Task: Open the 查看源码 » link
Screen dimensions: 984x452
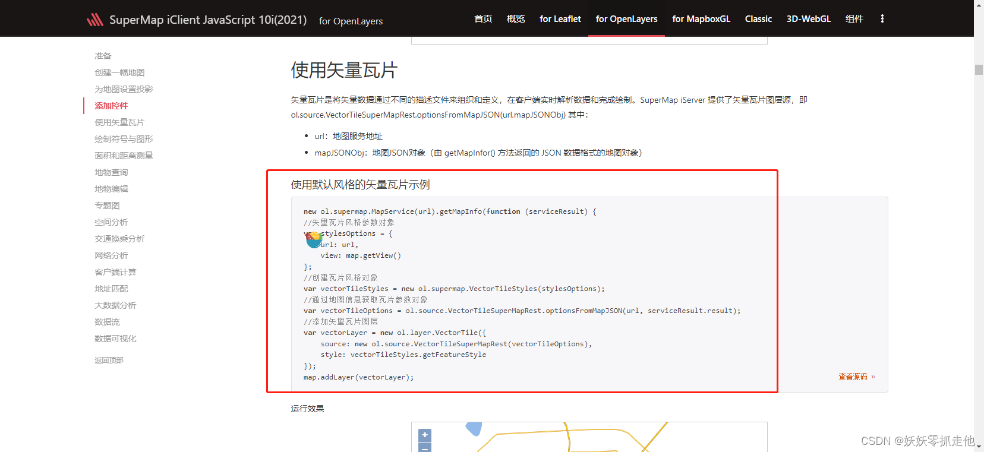Action: pos(856,377)
